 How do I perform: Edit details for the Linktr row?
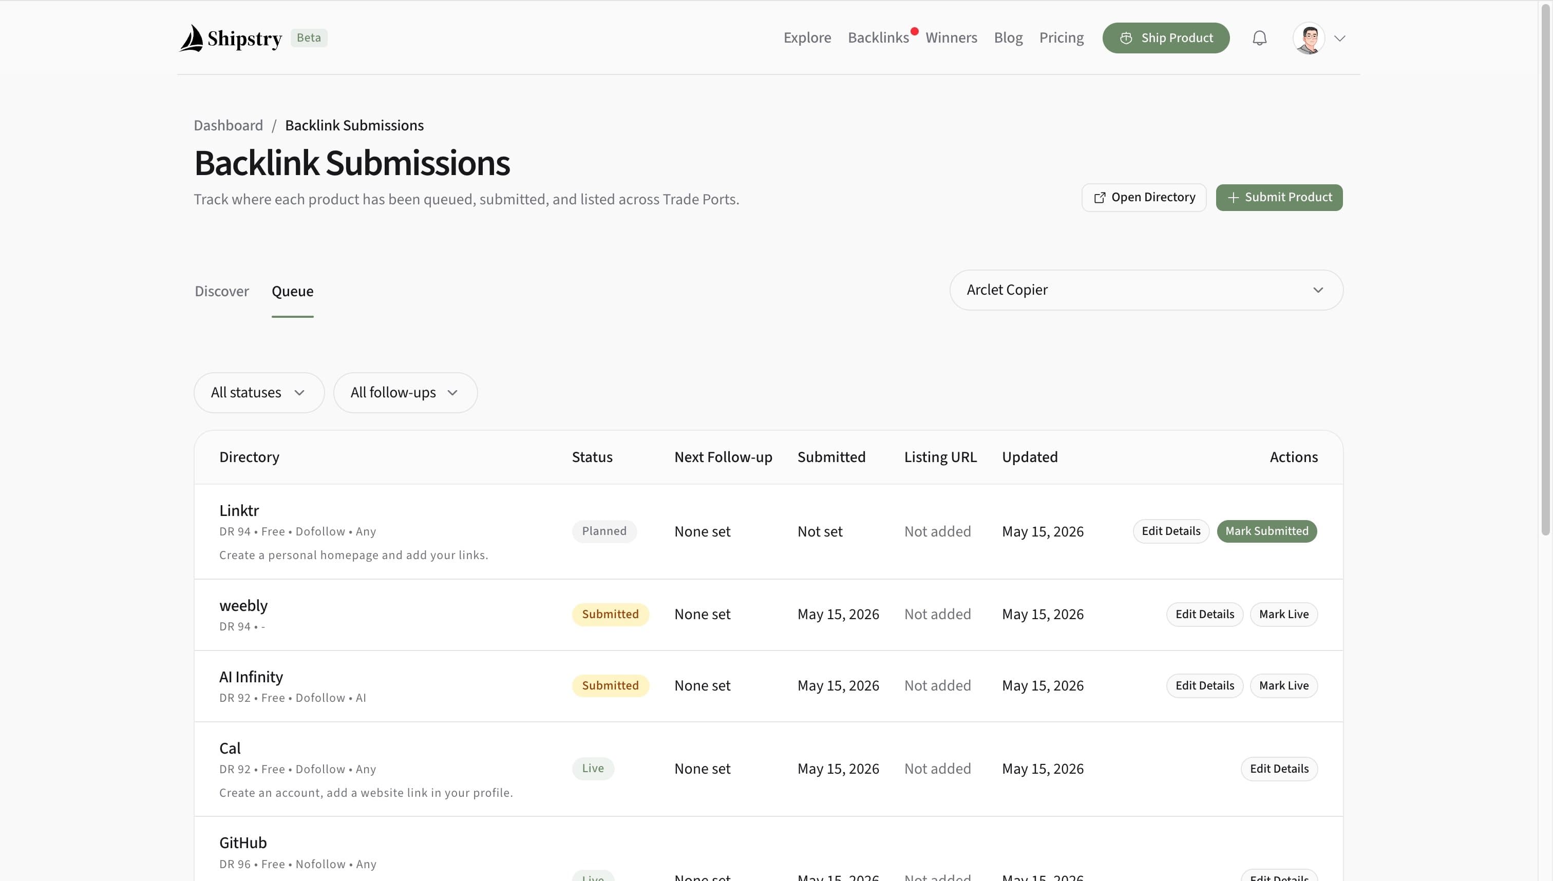click(1170, 531)
